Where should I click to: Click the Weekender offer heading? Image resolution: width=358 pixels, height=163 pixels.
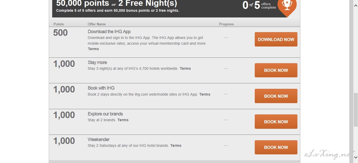[x=99, y=139]
